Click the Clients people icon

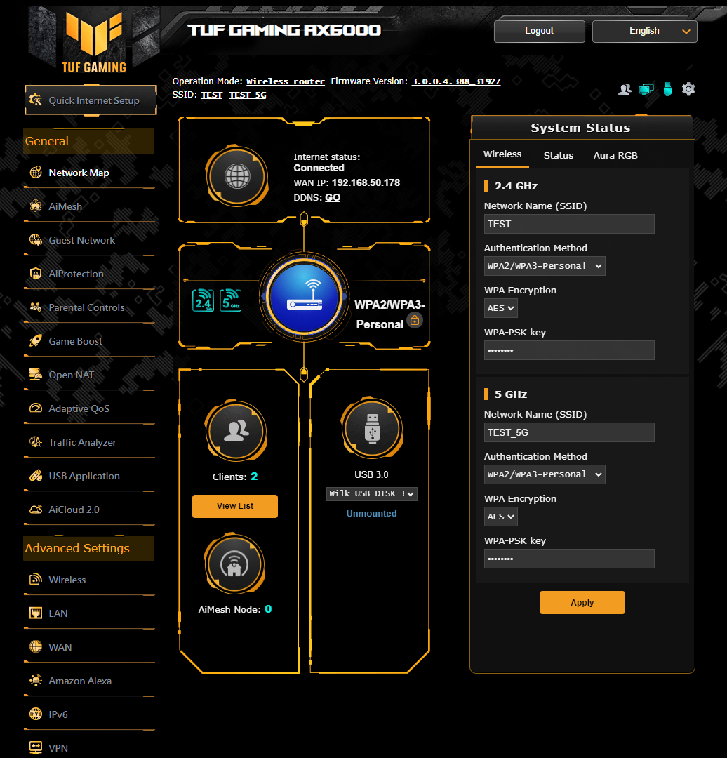pyautogui.click(x=236, y=430)
